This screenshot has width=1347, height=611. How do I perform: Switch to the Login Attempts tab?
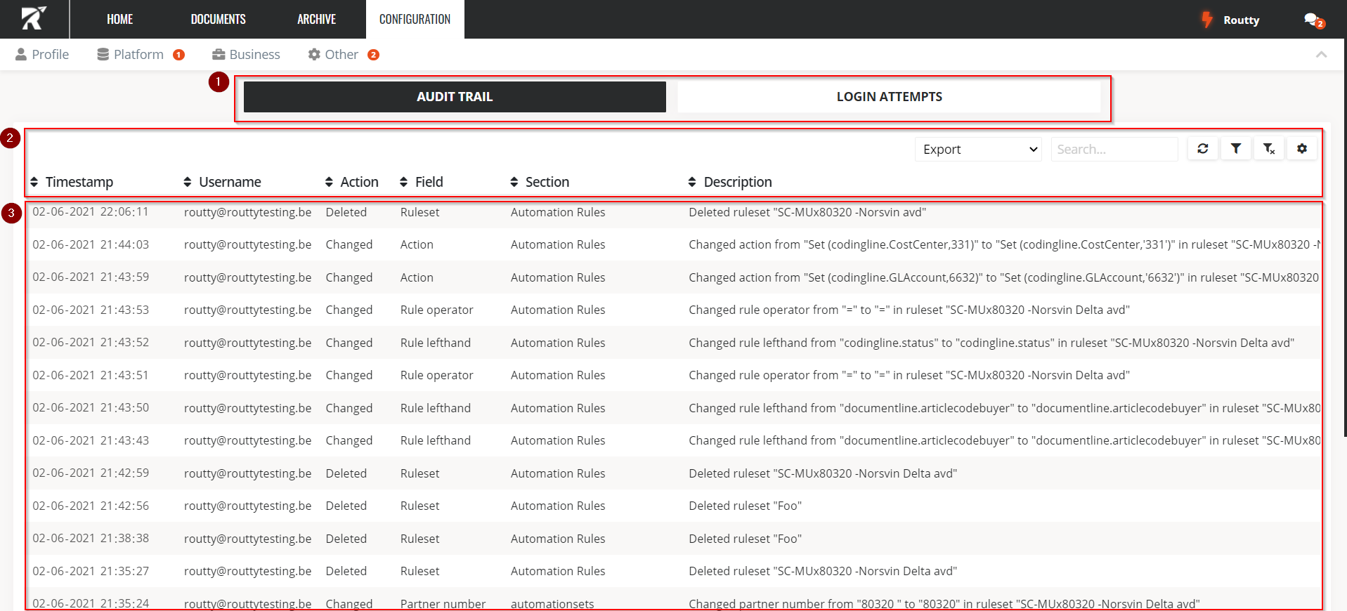tap(889, 97)
